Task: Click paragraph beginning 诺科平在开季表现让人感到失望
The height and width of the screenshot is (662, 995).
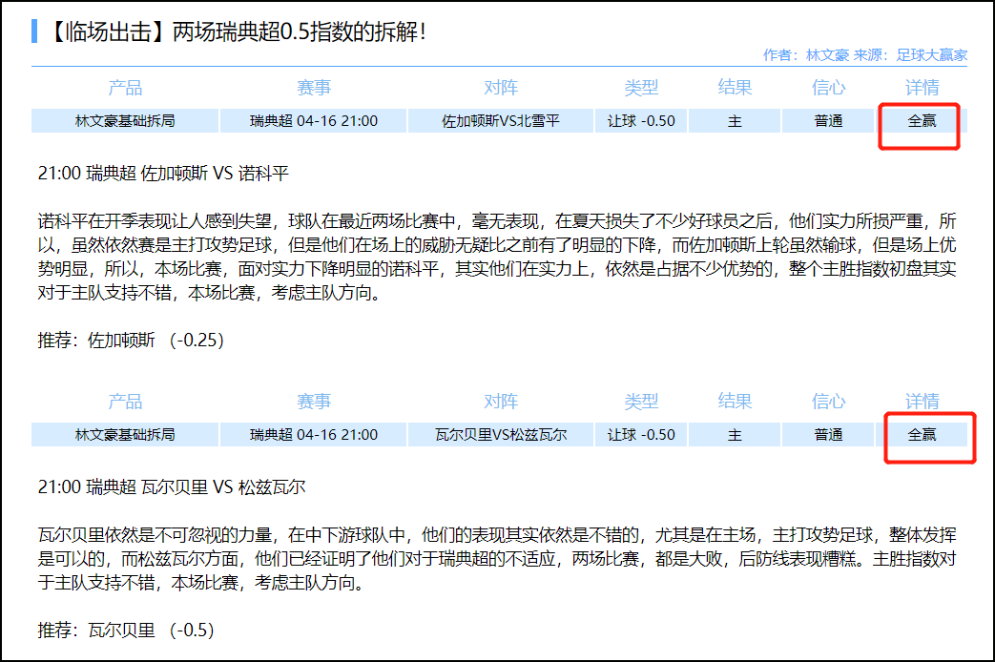Action: [x=497, y=257]
